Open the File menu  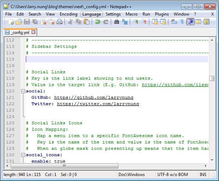8,14
